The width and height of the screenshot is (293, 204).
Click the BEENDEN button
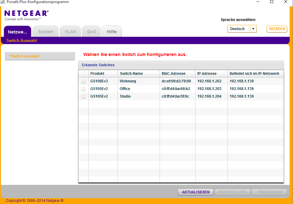(277, 29)
